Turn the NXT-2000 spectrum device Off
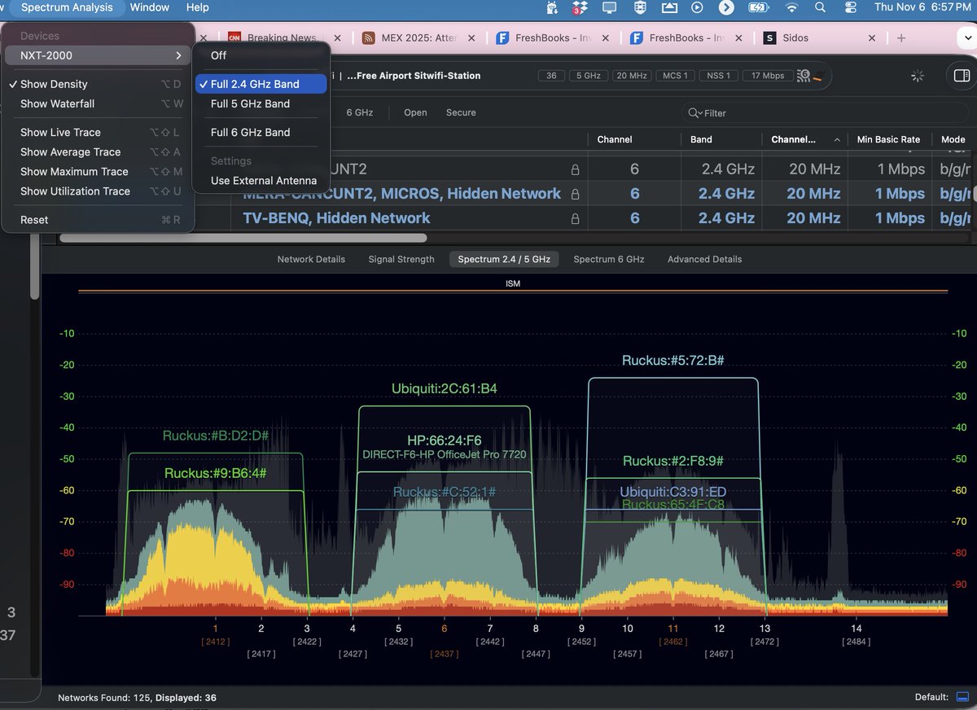This screenshot has height=710, width=977. pos(261,55)
